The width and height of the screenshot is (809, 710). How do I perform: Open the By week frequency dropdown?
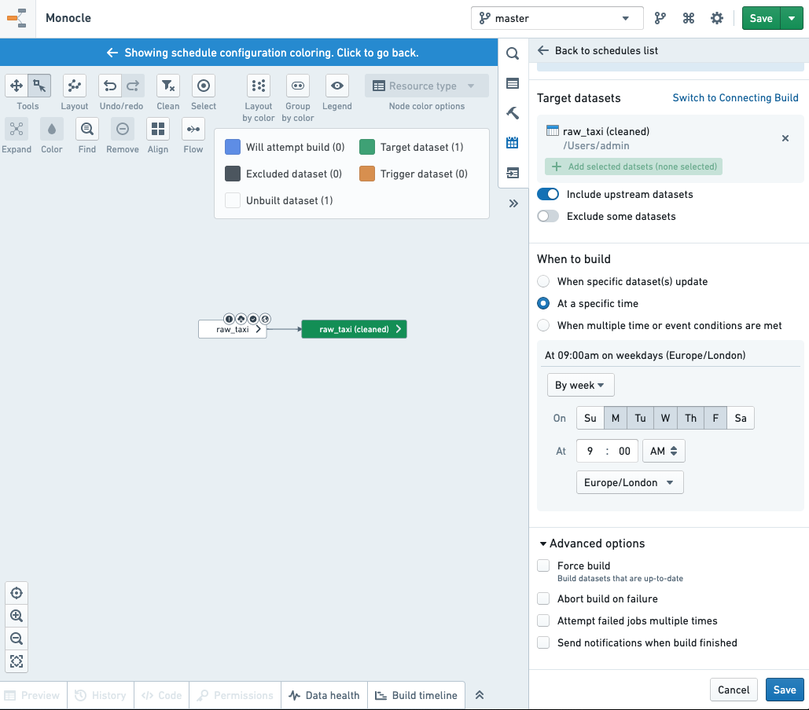pos(580,385)
